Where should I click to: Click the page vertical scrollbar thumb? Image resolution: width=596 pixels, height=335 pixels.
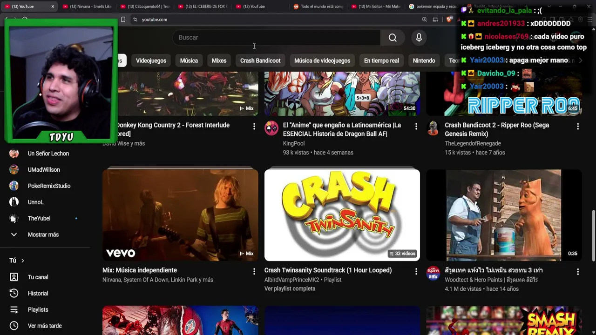pos(593,235)
